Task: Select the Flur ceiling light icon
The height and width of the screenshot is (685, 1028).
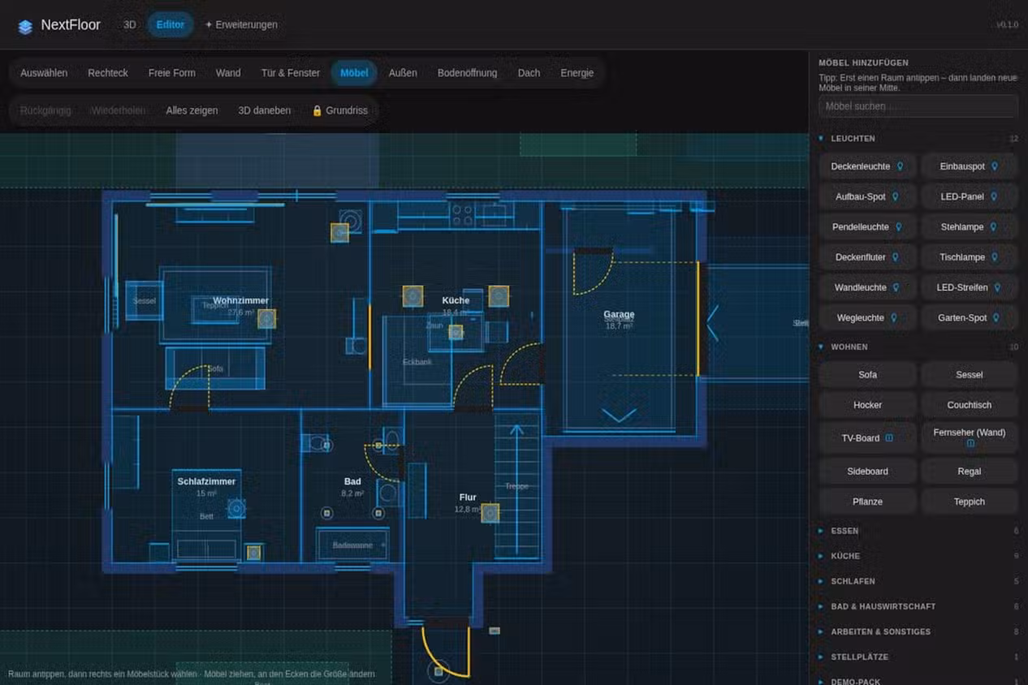Action: click(x=490, y=513)
